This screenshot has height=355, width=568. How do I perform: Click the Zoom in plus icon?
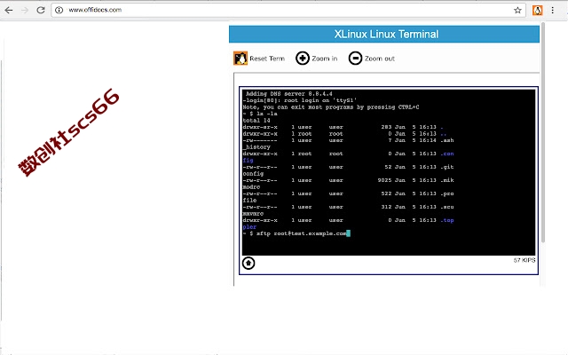click(303, 59)
